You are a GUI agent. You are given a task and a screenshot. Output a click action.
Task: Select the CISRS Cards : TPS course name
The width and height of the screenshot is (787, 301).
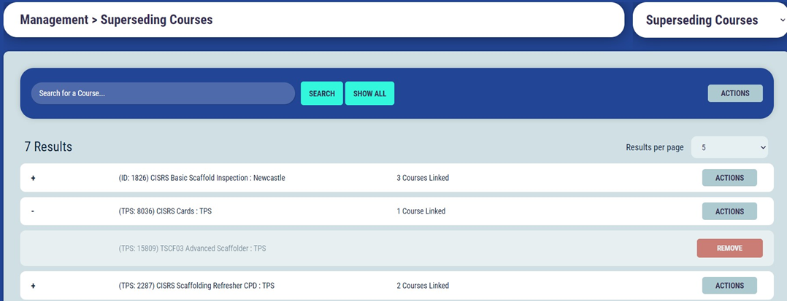165,211
